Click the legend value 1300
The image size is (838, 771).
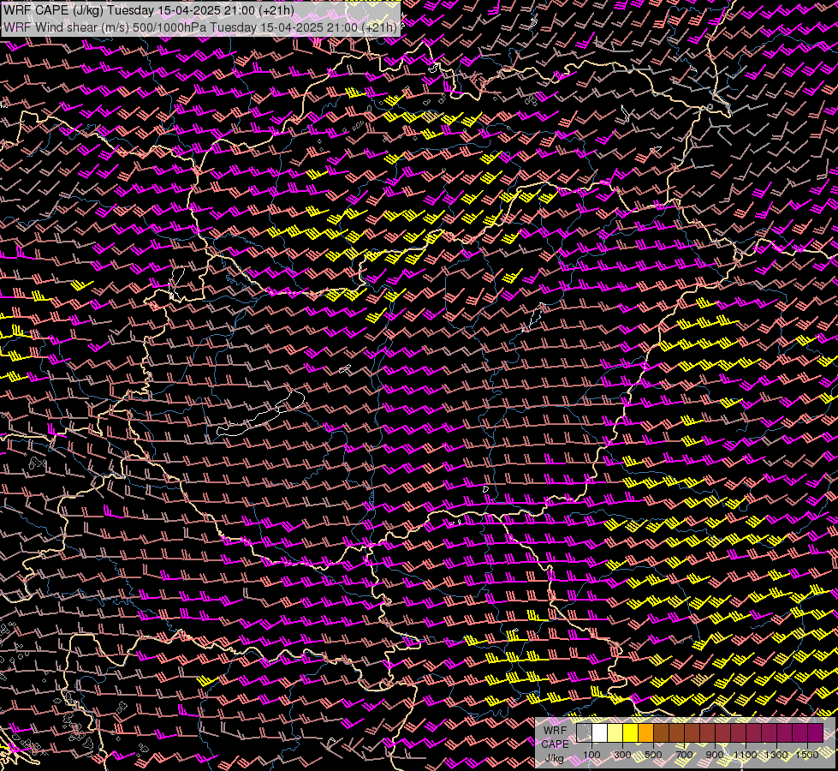[776, 755]
